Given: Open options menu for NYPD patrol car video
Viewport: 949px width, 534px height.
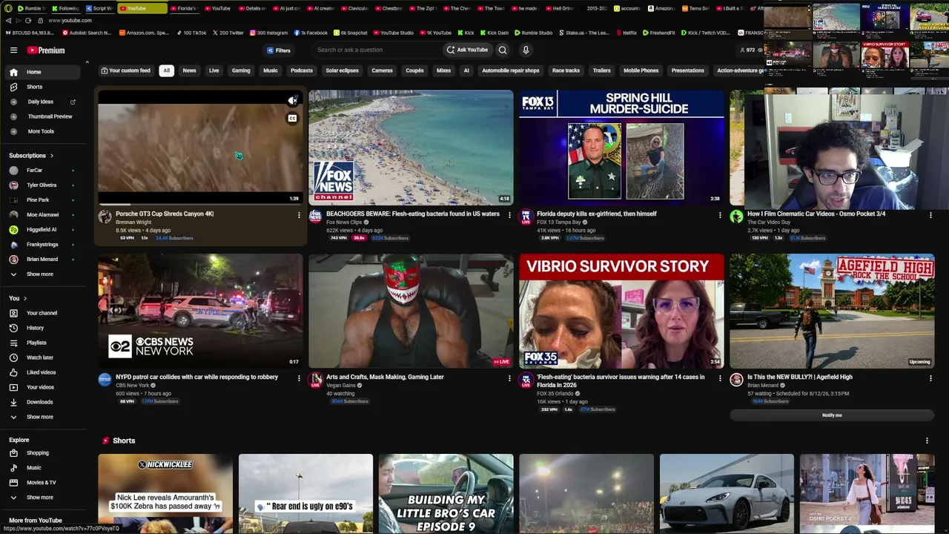Looking at the screenshot, I should pyautogui.click(x=299, y=378).
